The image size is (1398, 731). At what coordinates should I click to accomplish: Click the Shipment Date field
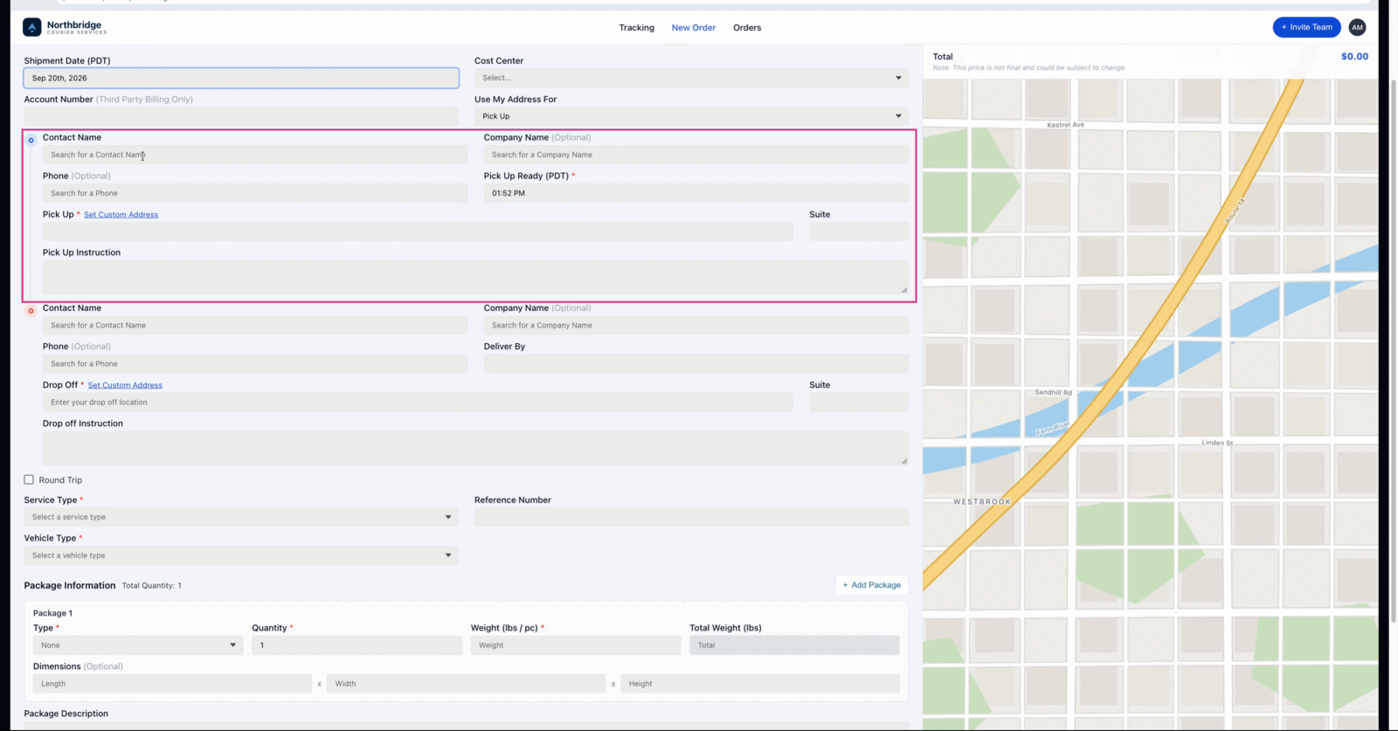(241, 78)
